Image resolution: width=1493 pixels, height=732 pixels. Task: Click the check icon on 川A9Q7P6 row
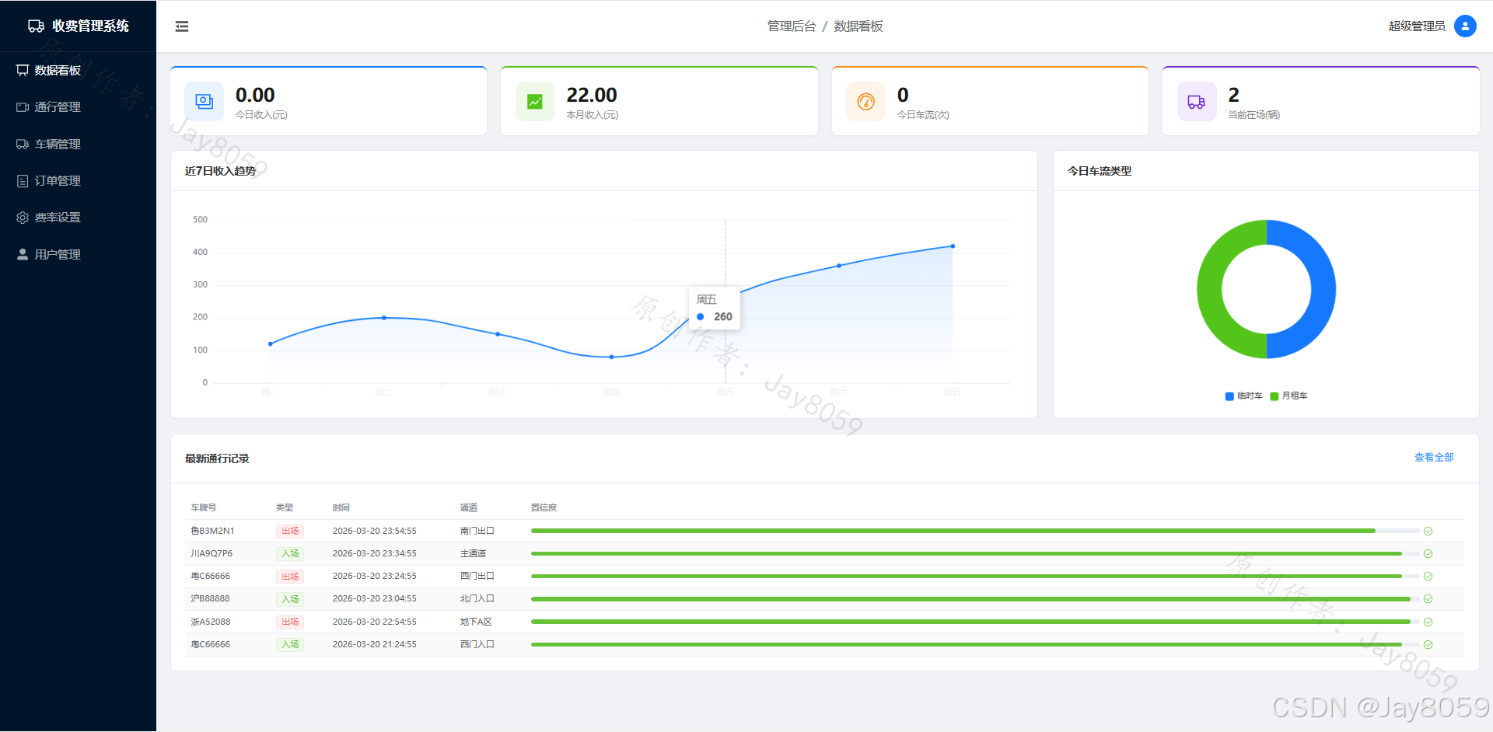pyautogui.click(x=1428, y=554)
